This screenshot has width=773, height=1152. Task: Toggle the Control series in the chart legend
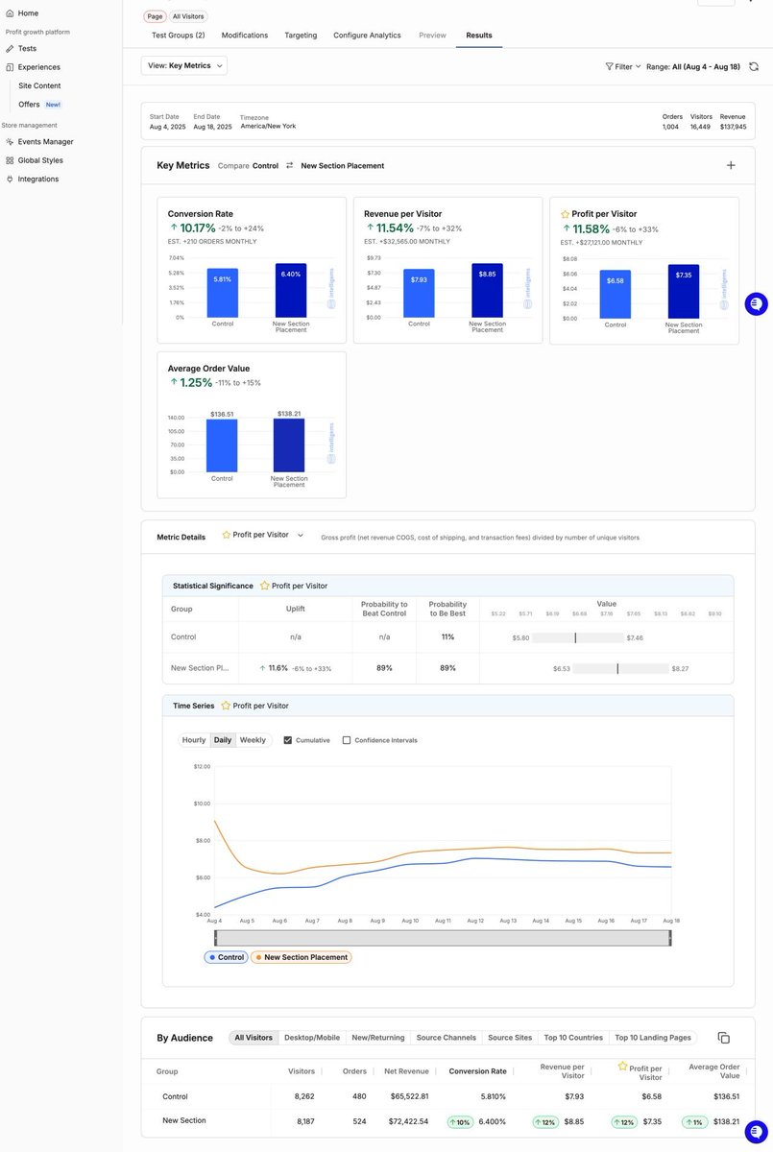pyautogui.click(x=226, y=957)
